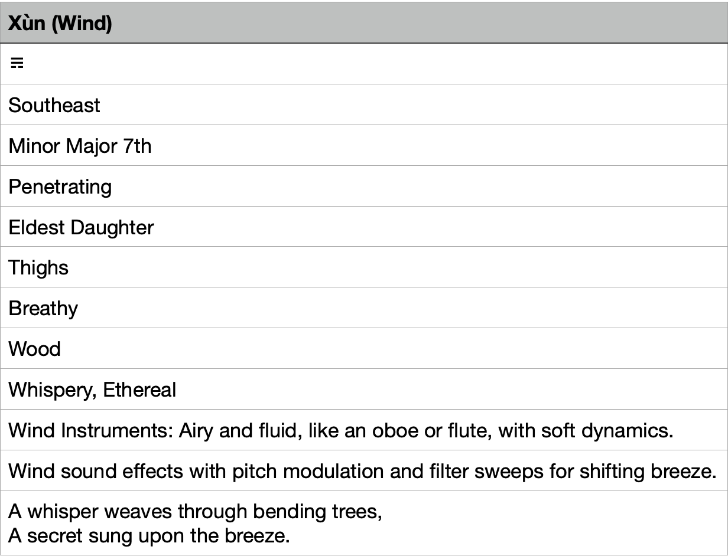Image resolution: width=728 pixels, height=556 pixels.
Task: Click the Minor Major 7th cell
Action: (x=80, y=146)
